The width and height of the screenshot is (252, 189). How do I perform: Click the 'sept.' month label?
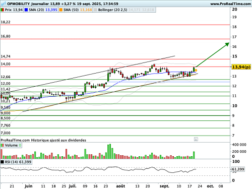(x=164, y=186)
